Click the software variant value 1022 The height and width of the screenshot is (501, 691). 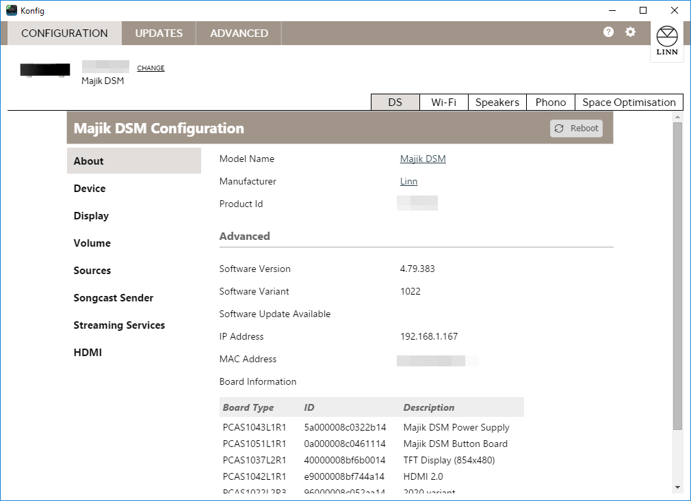[x=410, y=291]
